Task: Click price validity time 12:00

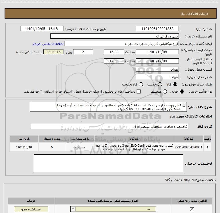Action: coord(114,61)
